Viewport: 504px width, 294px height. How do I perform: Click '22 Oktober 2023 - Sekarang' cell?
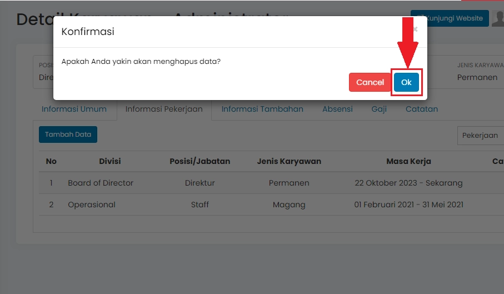(x=408, y=183)
